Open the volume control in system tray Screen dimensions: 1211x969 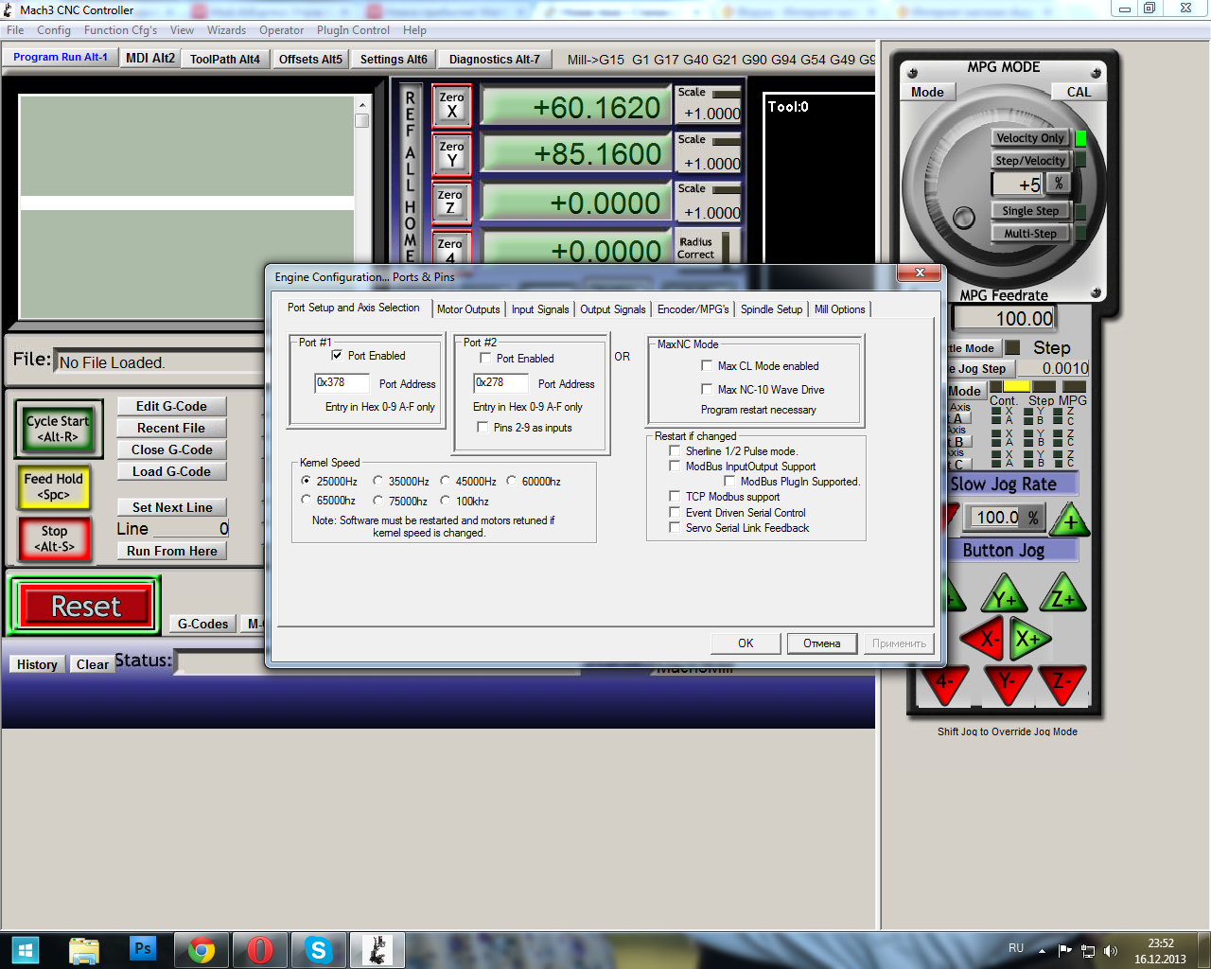coord(1111,951)
